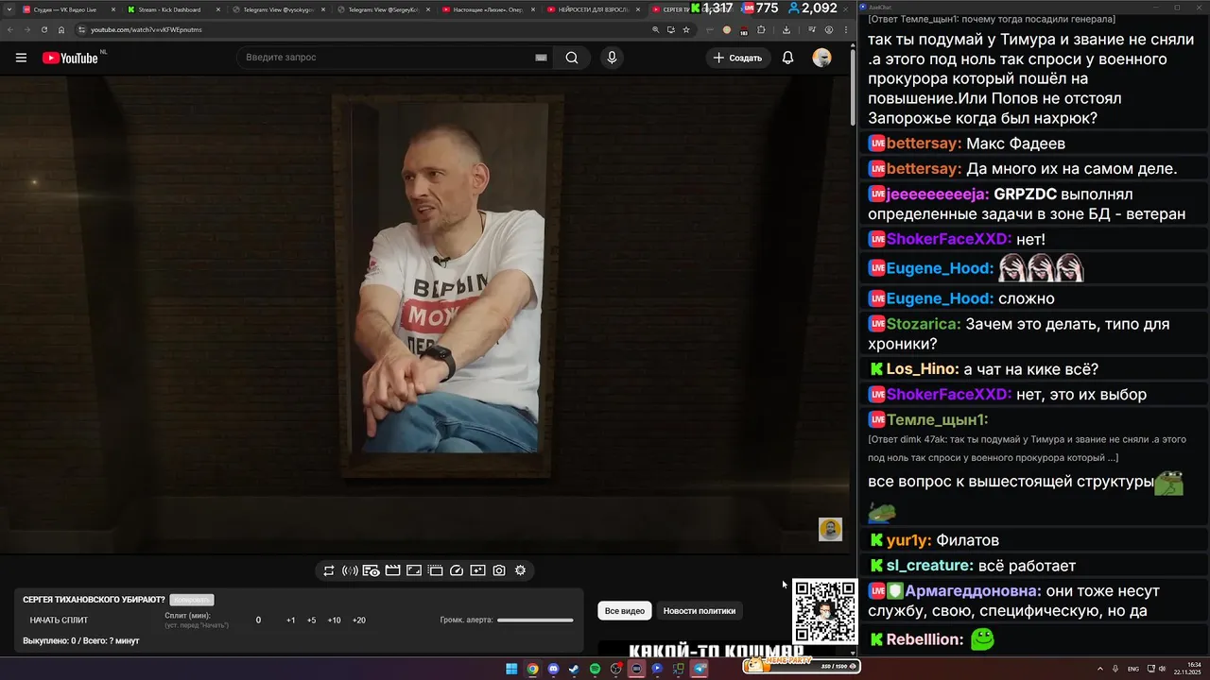Open Telegram from the taskbar
1210x680 pixels.
coord(700,669)
